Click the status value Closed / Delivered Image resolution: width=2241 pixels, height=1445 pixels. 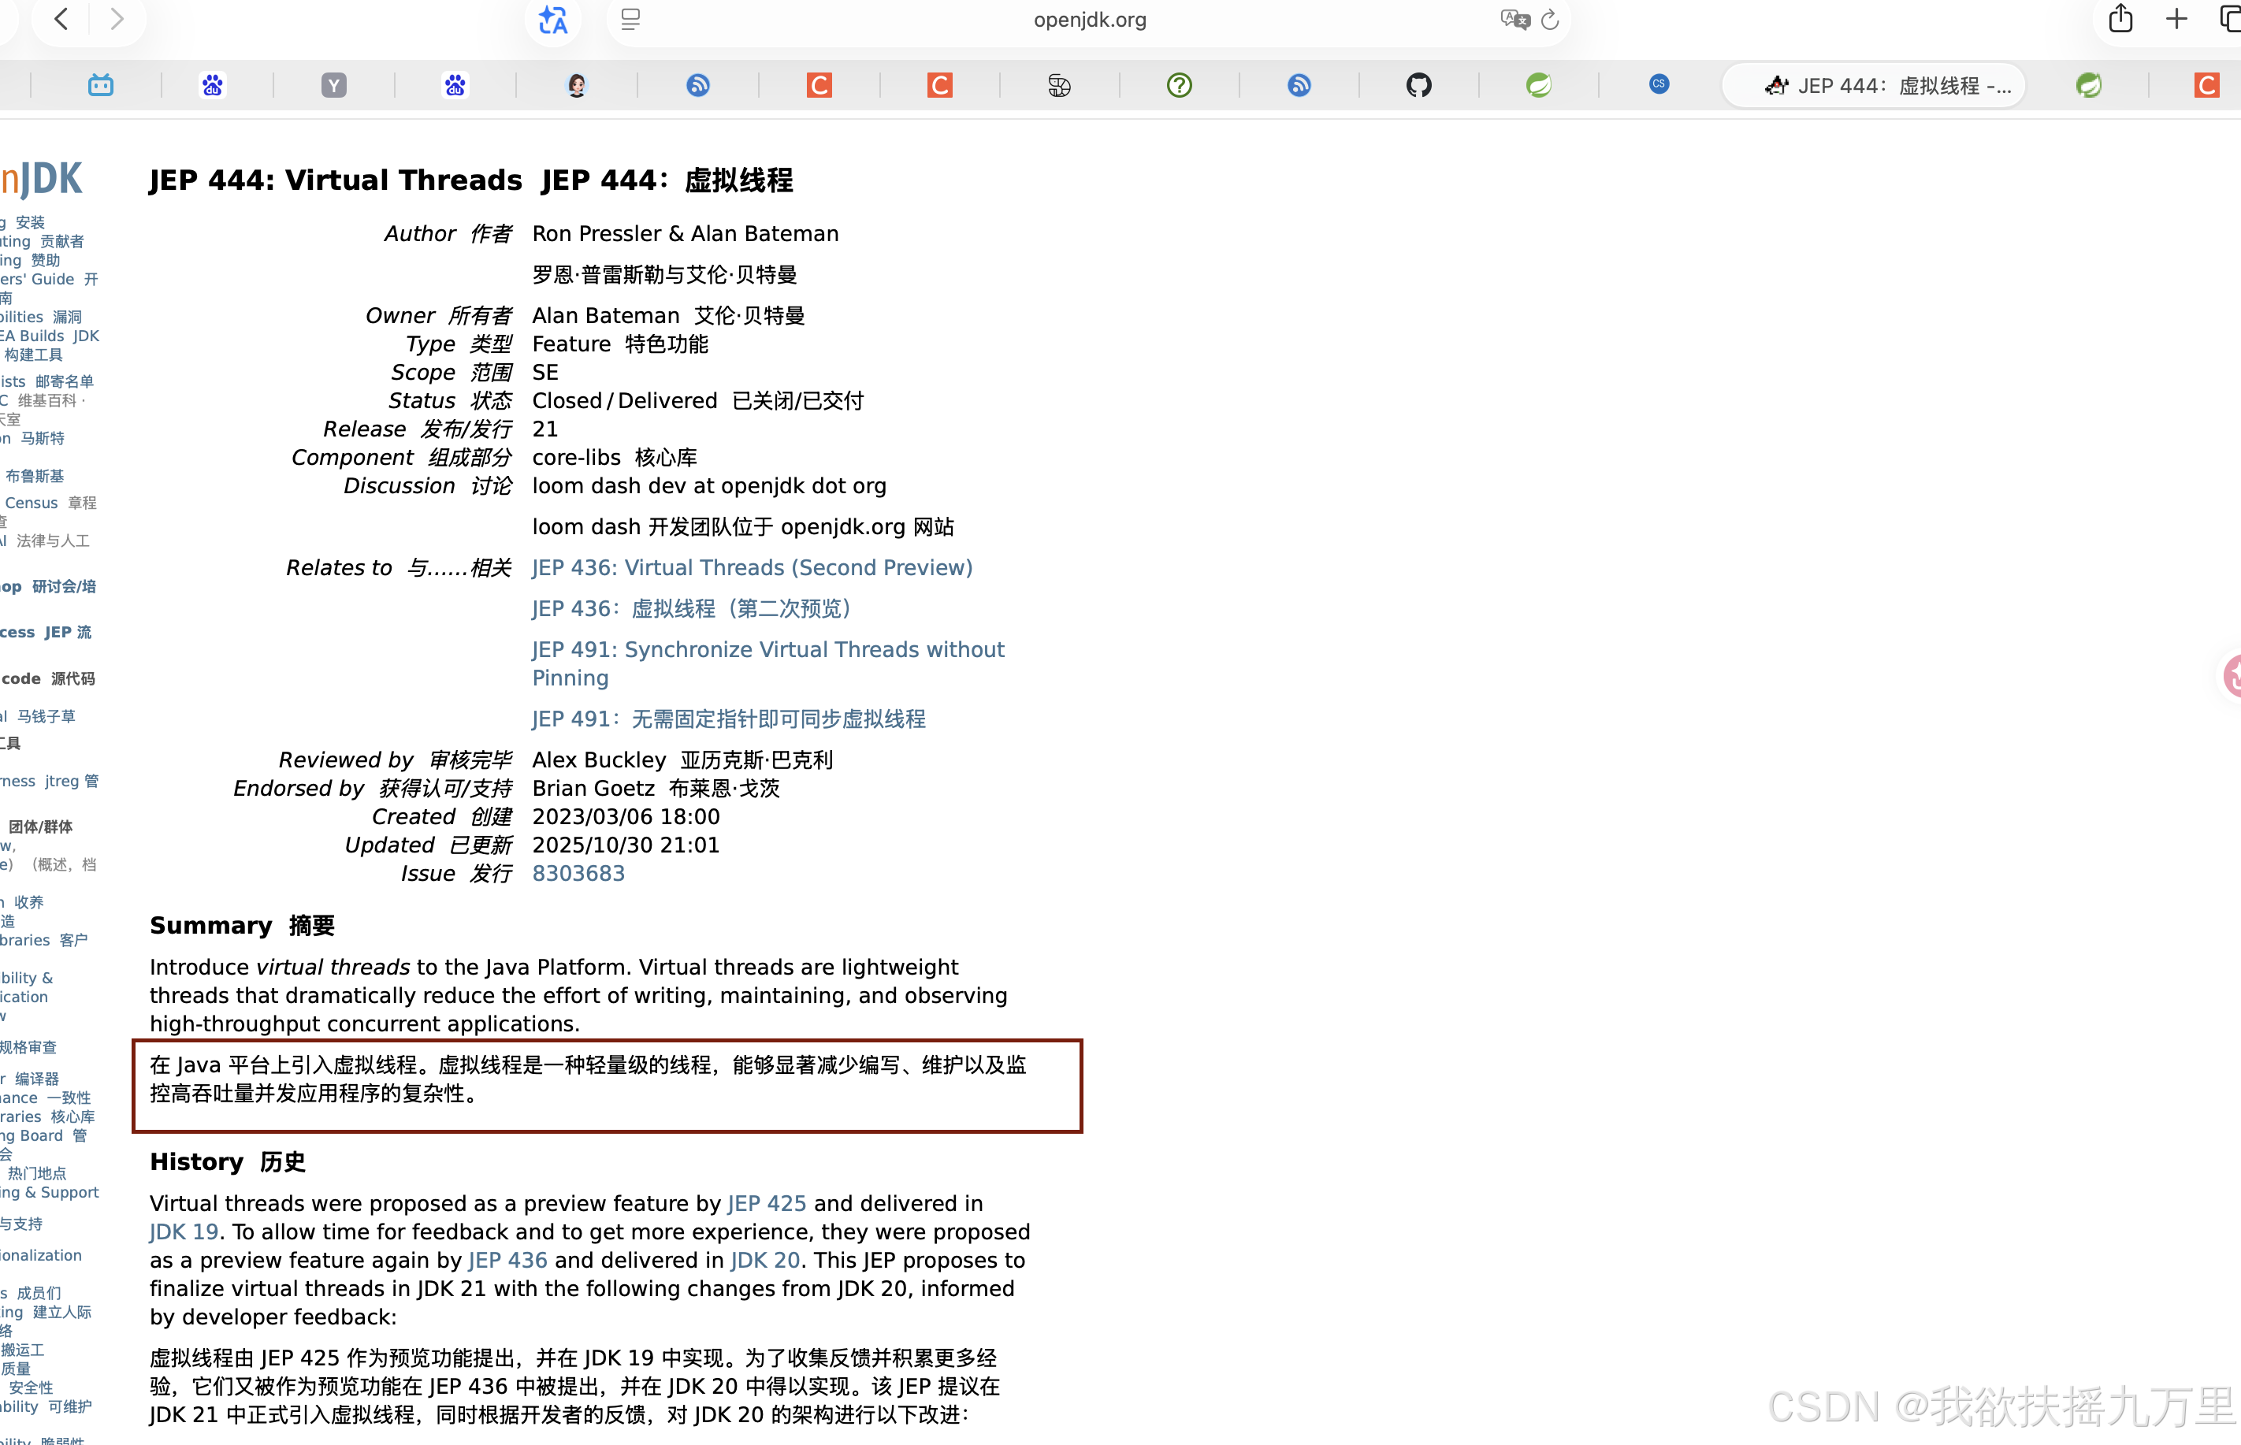pos(624,401)
